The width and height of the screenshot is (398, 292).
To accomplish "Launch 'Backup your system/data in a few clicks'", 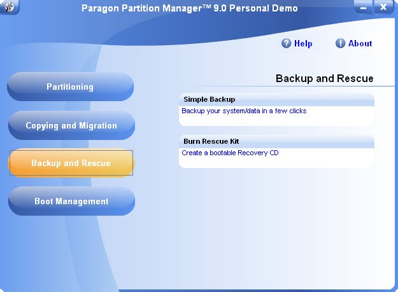I will tap(244, 111).
